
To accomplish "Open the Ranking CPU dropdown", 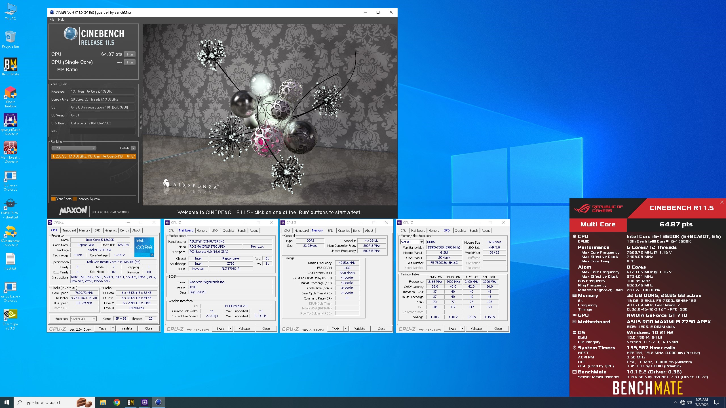I will click(x=74, y=148).
